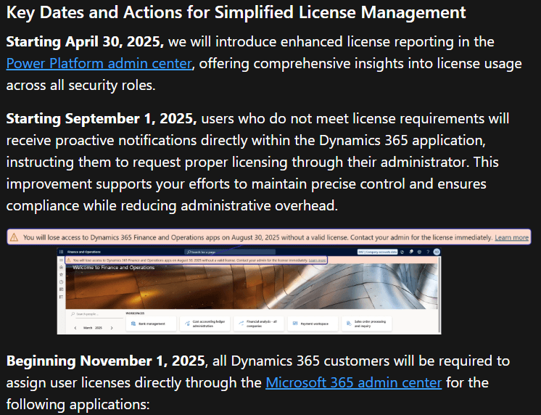This screenshot has height=415, width=541.
Task: Open the Bank management workspace tile
Action: tap(152, 324)
